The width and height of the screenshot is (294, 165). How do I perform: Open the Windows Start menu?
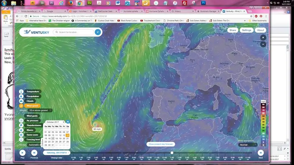pyautogui.click(x=4, y=3)
